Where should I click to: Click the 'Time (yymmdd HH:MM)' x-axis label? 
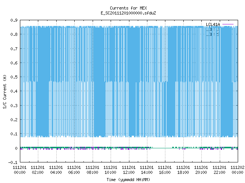(128, 180)
